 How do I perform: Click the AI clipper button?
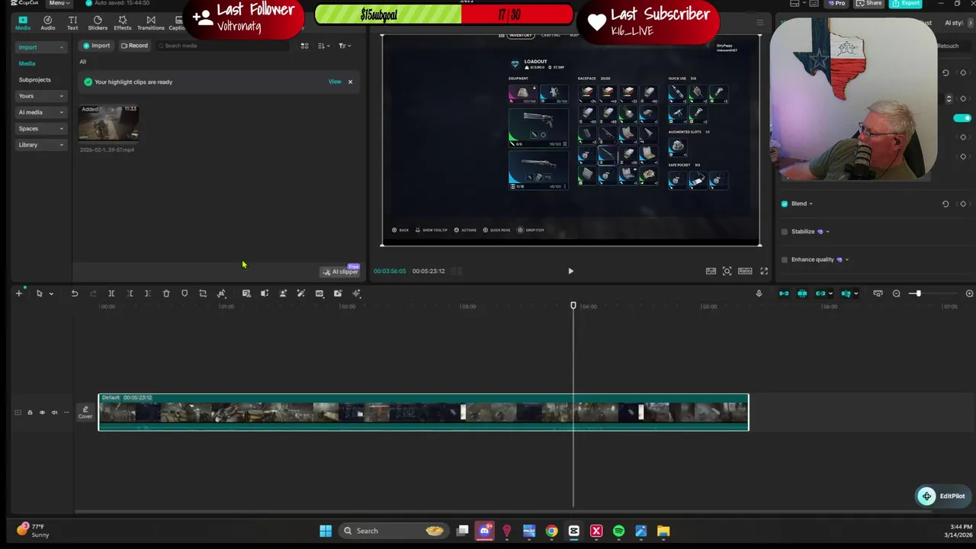coord(340,271)
